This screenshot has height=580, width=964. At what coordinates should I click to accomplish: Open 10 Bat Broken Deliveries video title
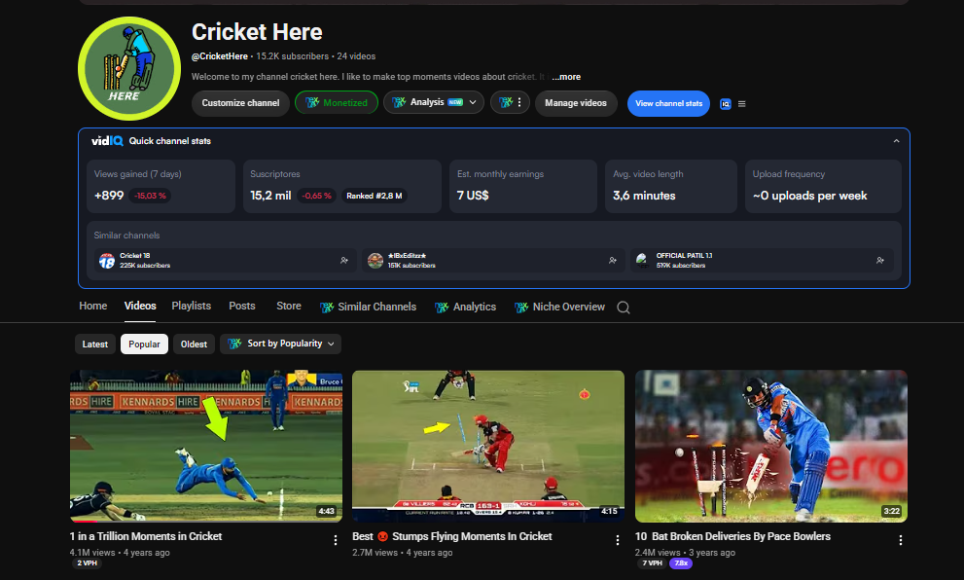pyautogui.click(x=732, y=536)
